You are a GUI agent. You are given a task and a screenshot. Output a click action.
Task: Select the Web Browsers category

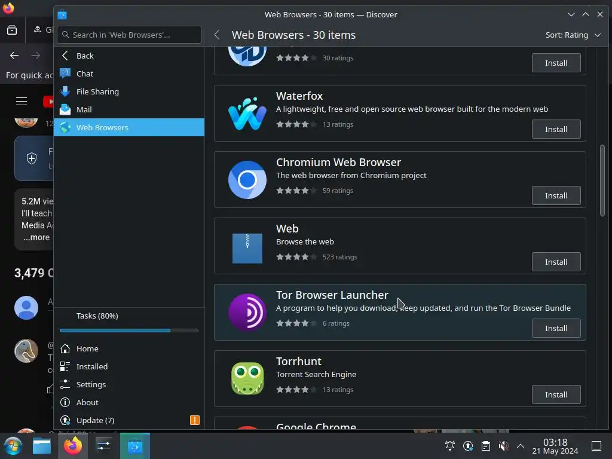point(129,128)
